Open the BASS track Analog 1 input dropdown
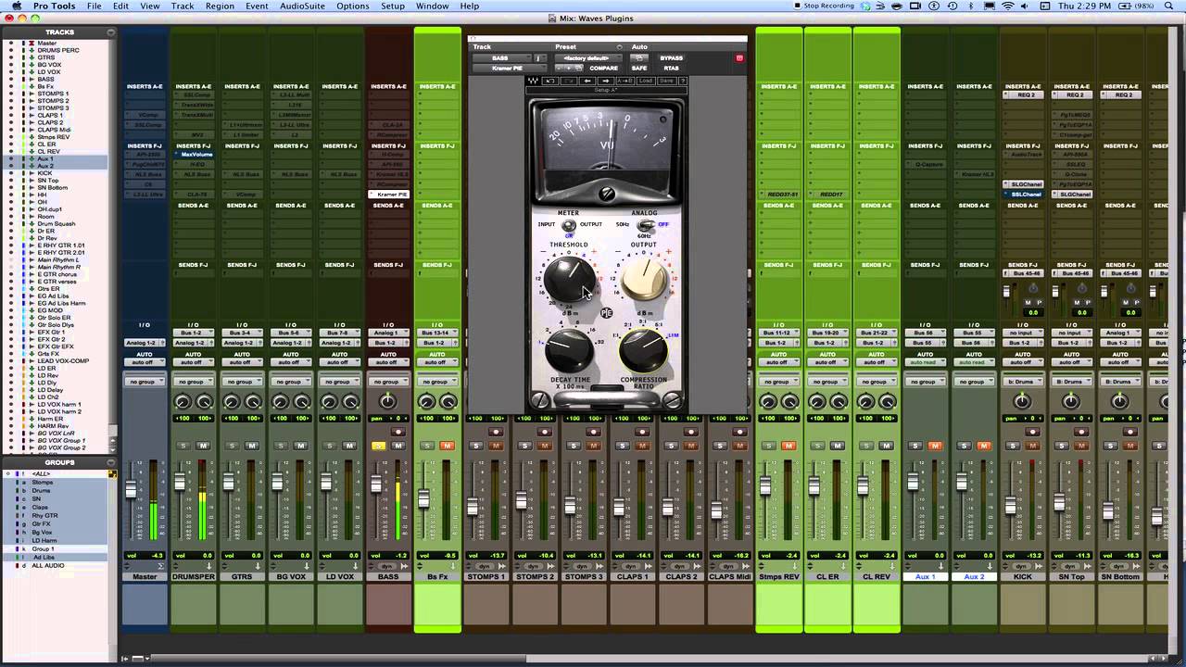Screen dimensions: 1186x667 click(388, 333)
